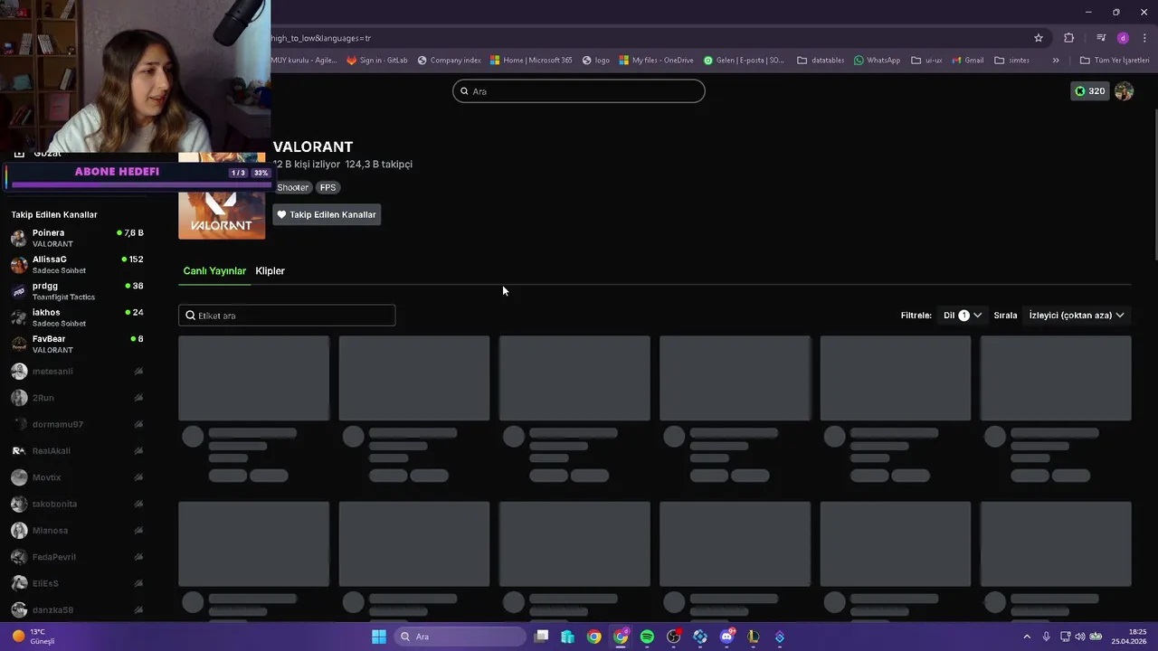Open the simtes bookmark folder
The height and width of the screenshot is (651, 1158).
click(x=1011, y=61)
